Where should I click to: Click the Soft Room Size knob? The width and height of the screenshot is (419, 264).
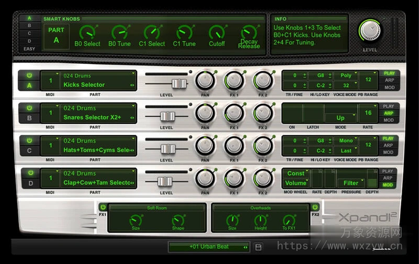[136, 220]
